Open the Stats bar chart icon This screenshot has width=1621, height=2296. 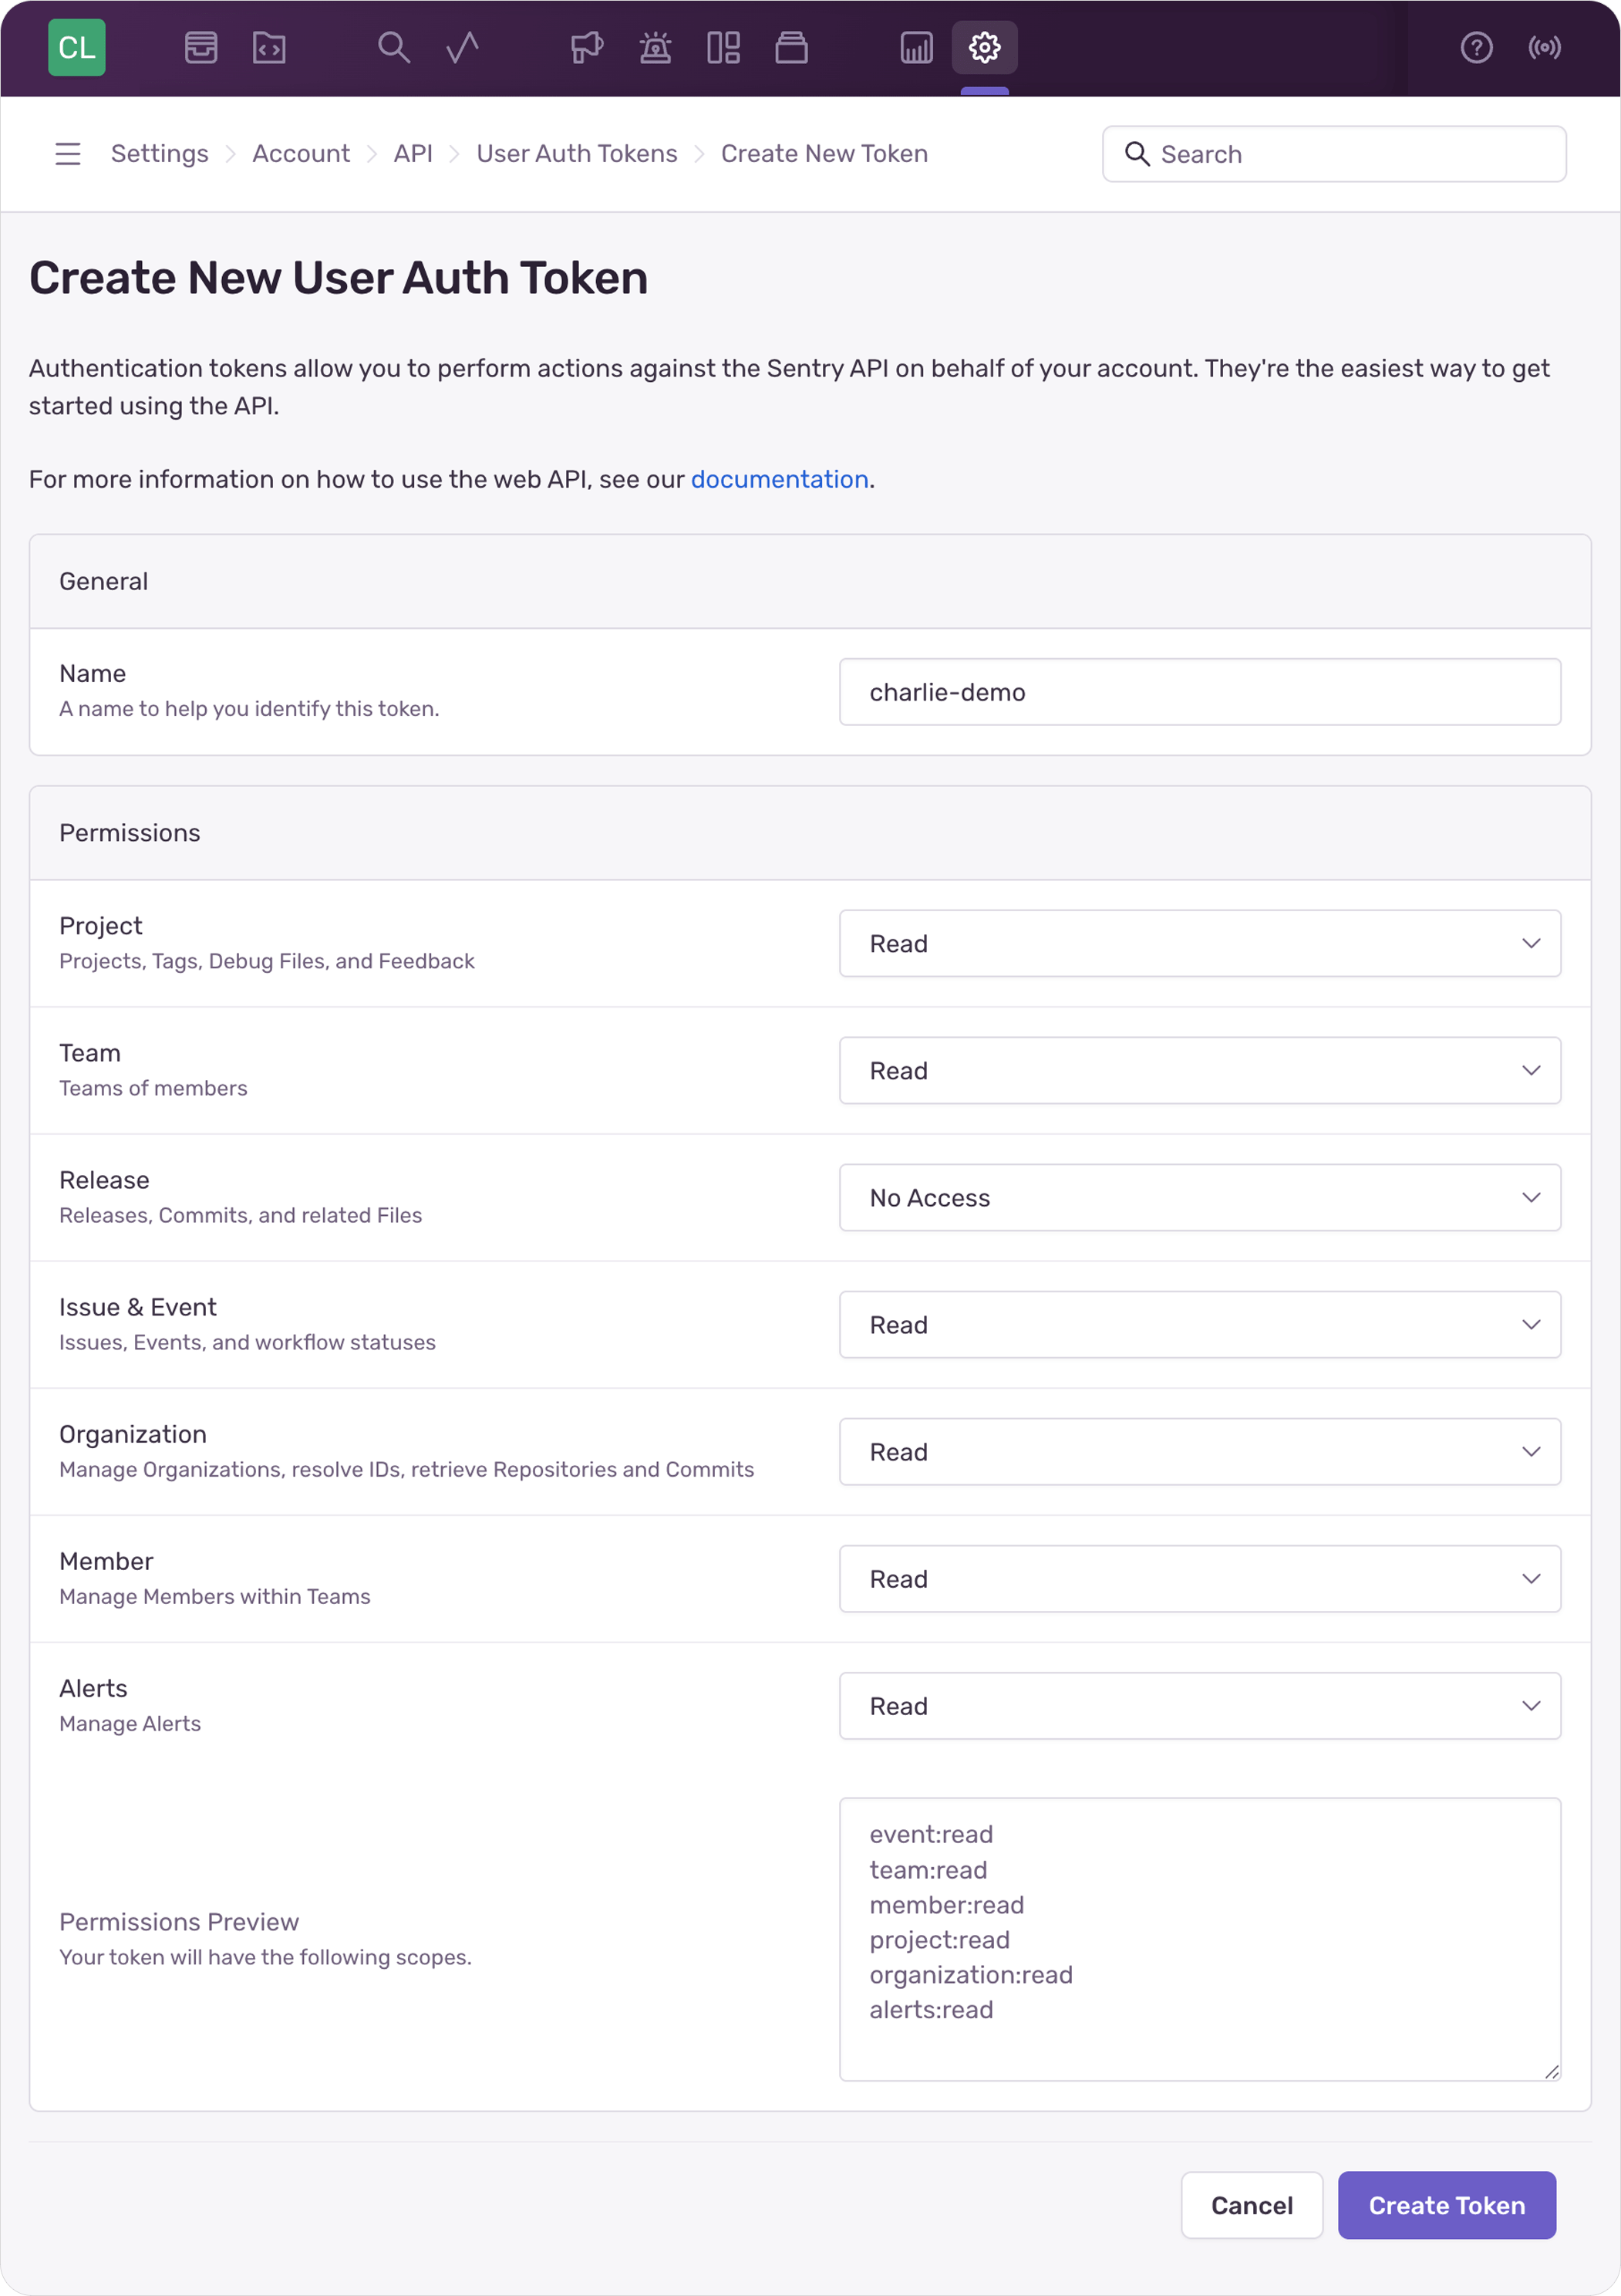click(915, 47)
